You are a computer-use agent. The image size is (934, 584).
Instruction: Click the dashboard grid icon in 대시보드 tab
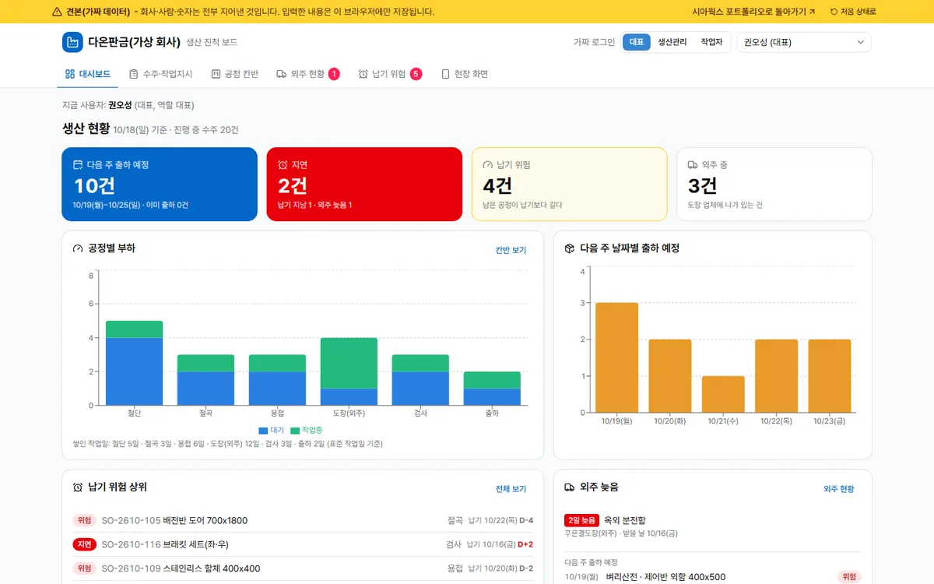(70, 74)
